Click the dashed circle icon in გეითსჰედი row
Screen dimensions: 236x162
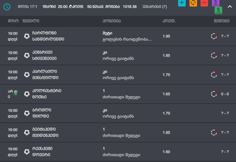pos(214,132)
